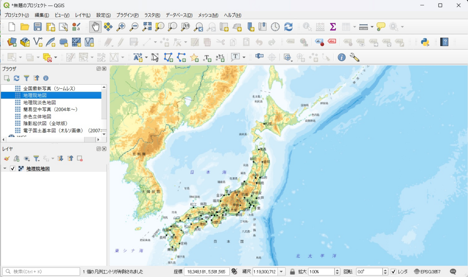Open 設定 menu
Viewport: 468px width, 277px height.
point(103,15)
